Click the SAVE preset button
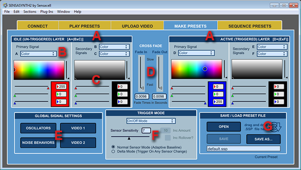301x170 pixels. (x=224, y=139)
